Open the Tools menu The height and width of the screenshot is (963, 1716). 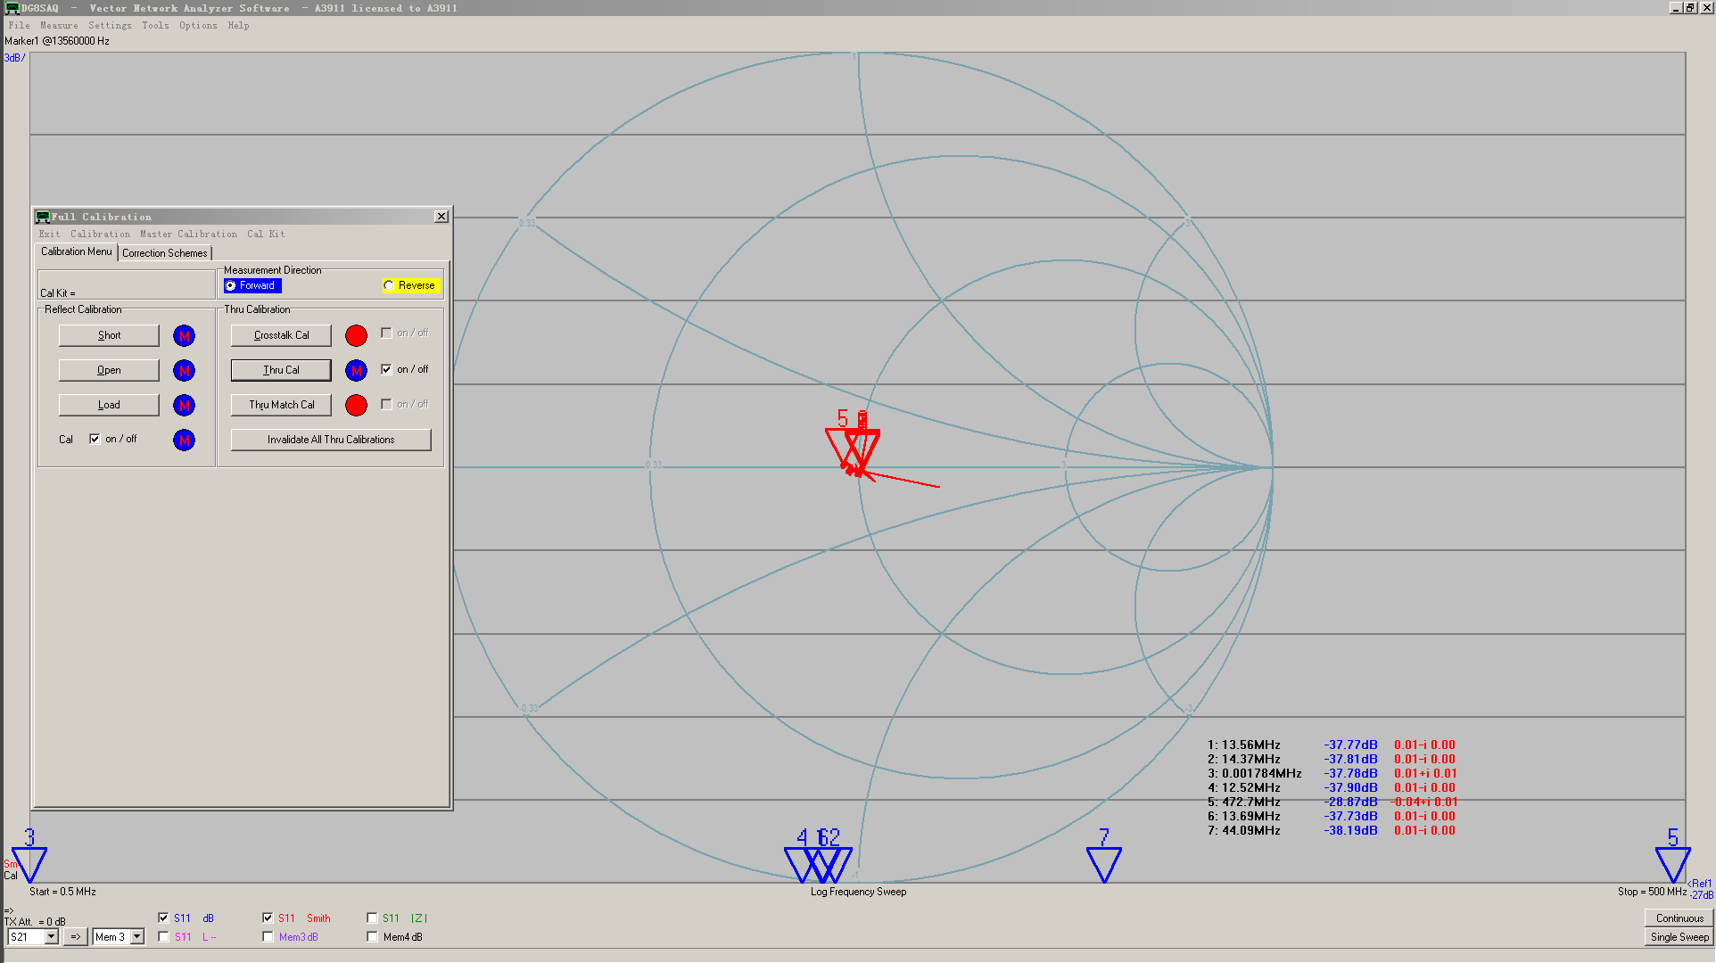[155, 25]
